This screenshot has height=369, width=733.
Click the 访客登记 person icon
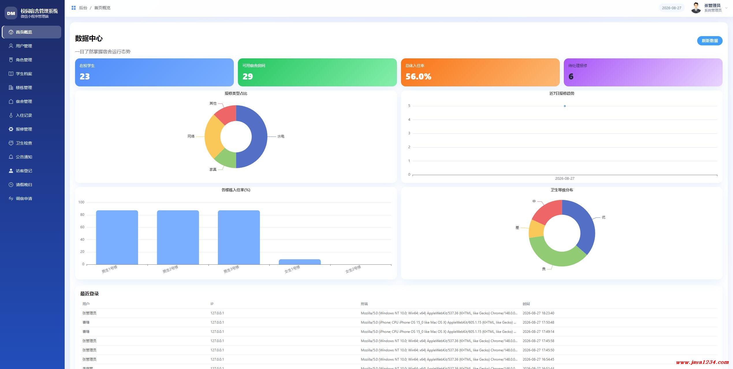coord(11,171)
